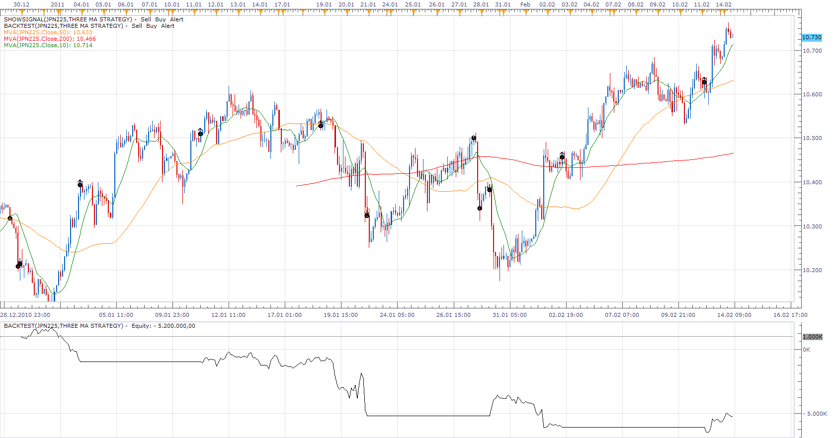Toggle Buy in the top BACKTEST legend row
The image size is (833, 438).
point(152,26)
